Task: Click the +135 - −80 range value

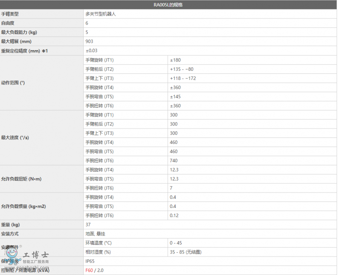Action: point(182,69)
